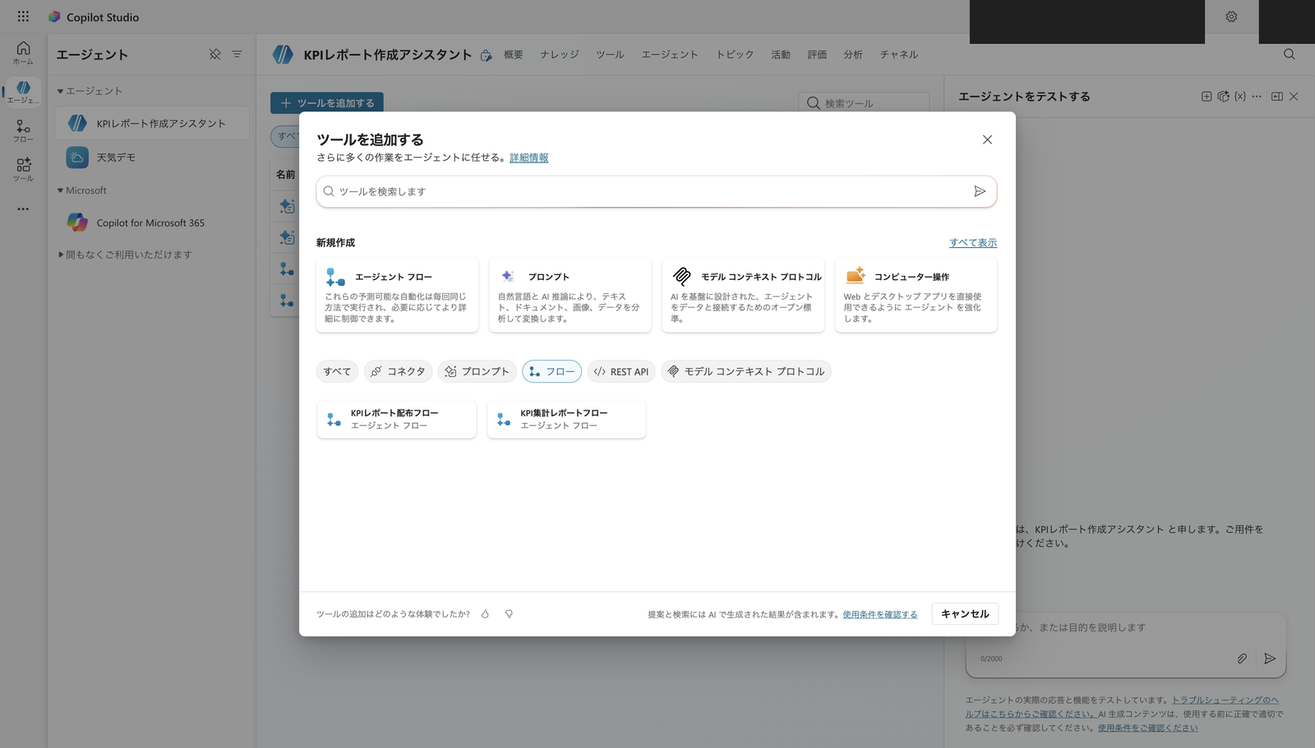Unpin the エージェント side panel
Image resolution: width=1315 pixels, height=748 pixels.
click(215, 54)
